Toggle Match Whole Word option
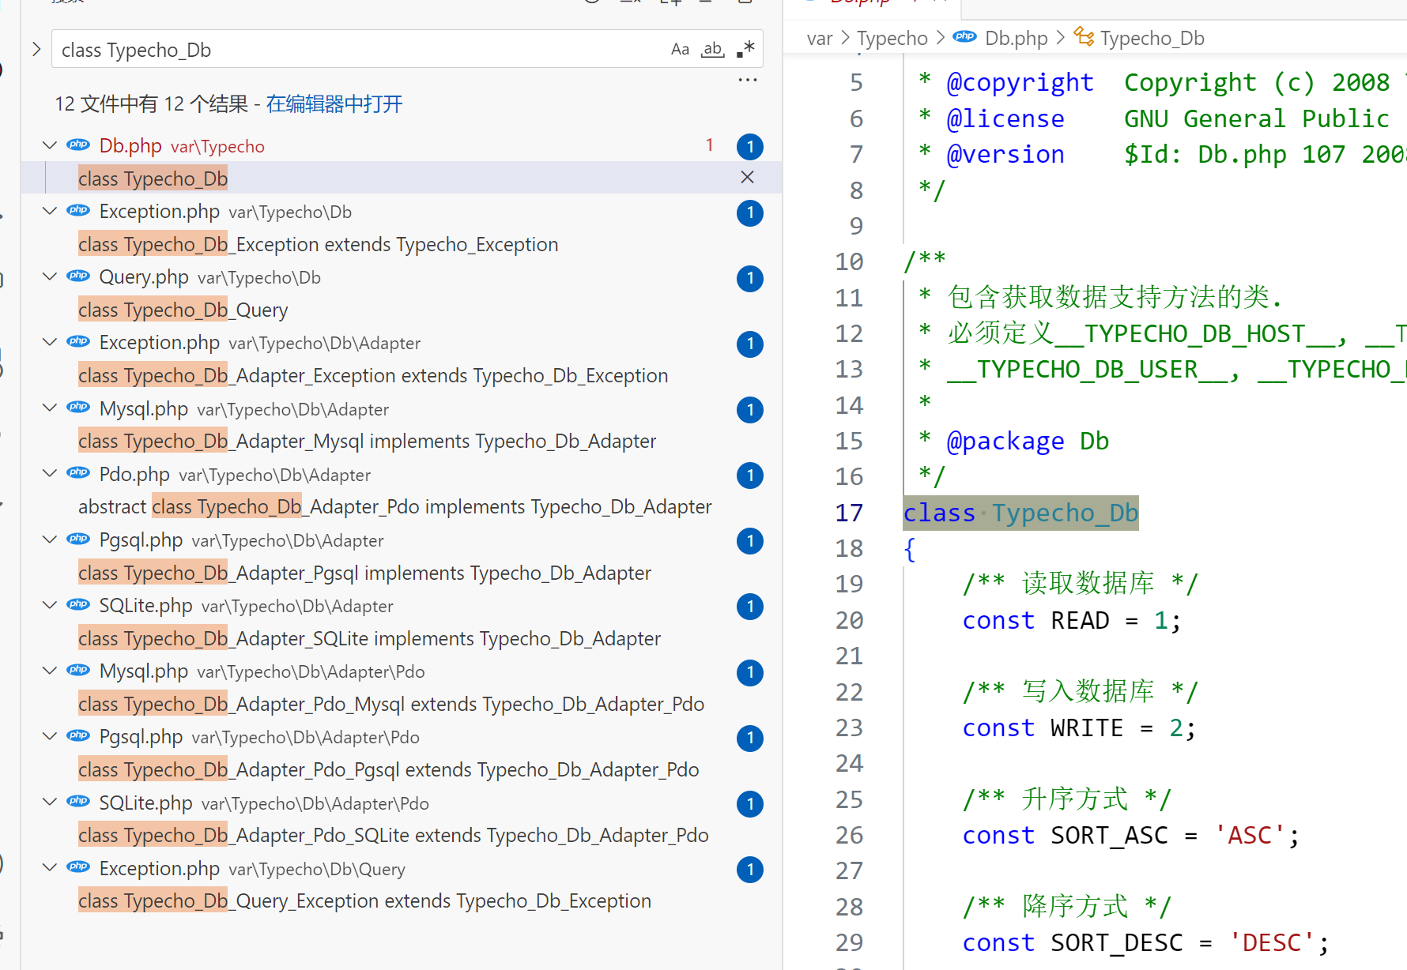 [713, 50]
